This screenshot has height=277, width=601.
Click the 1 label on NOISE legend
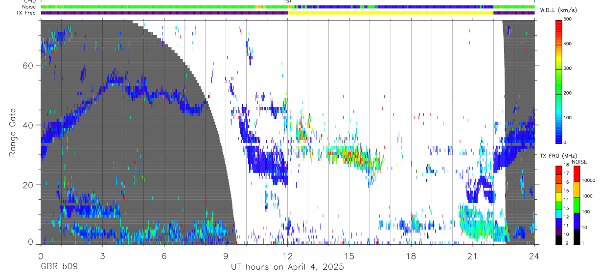click(583, 243)
